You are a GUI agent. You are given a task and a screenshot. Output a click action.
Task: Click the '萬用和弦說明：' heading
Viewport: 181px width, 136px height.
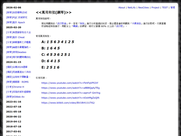(x=44, y=18)
